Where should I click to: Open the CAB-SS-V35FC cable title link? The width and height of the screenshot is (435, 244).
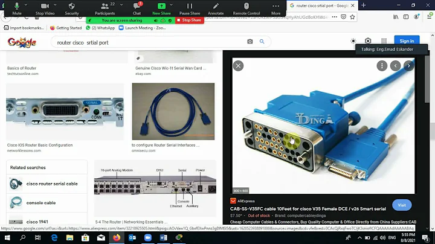coord(308,209)
